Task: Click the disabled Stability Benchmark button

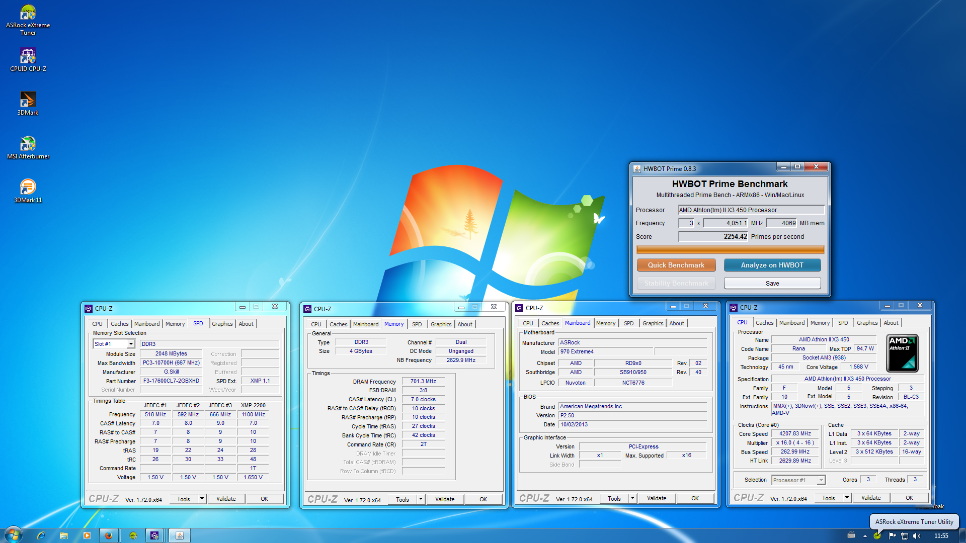Action: coord(676,284)
